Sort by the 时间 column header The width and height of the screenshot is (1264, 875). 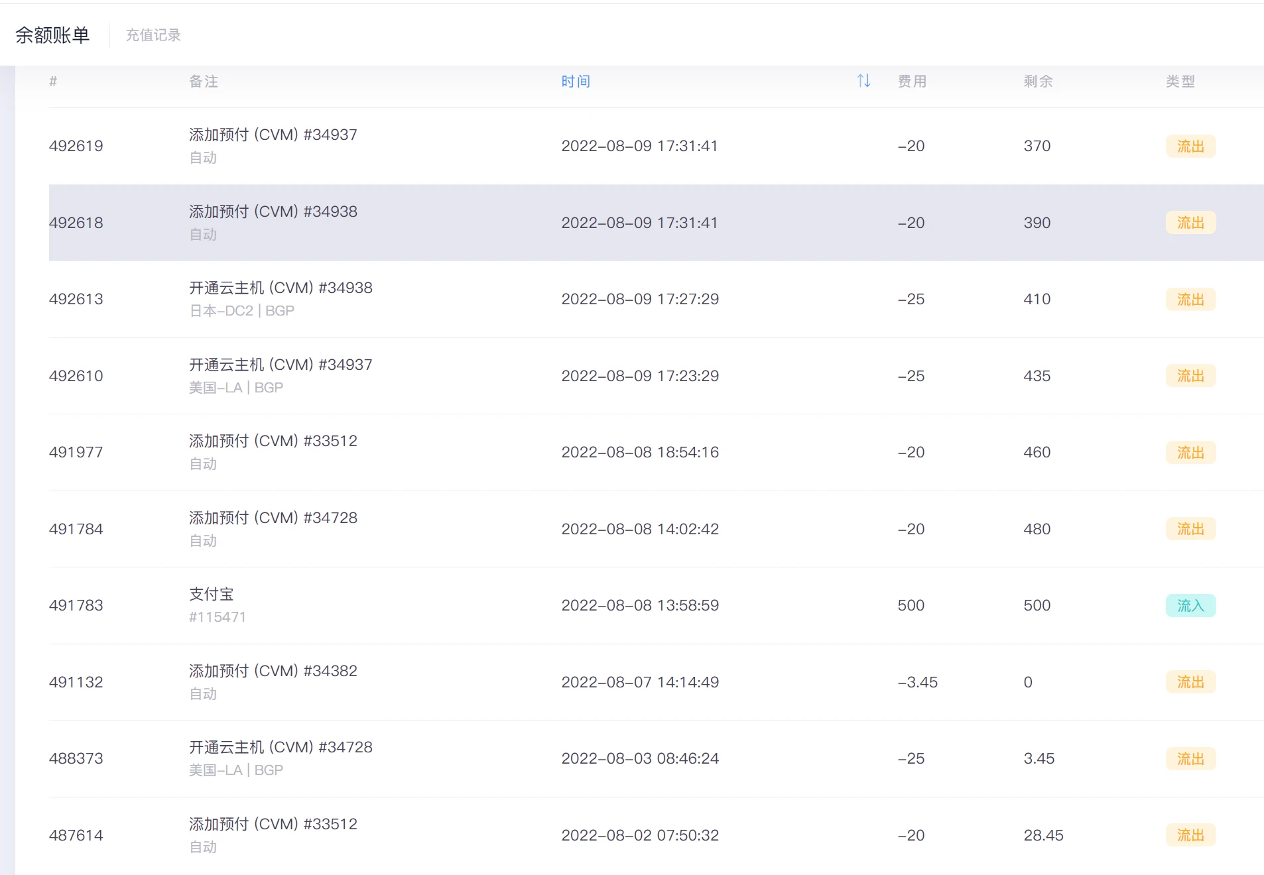pos(575,82)
